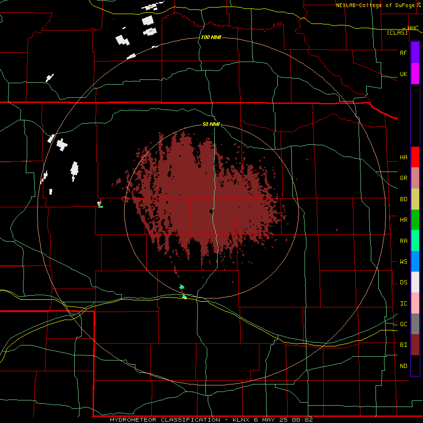Image resolution: width=423 pixels, height=423 pixels.
Task: Click the purple RF color swatch
Action: [x=415, y=53]
